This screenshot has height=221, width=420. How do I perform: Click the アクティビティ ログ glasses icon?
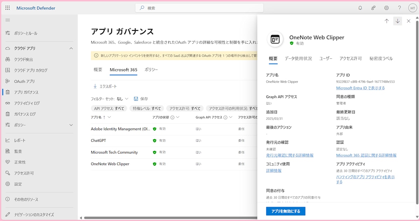(8, 103)
